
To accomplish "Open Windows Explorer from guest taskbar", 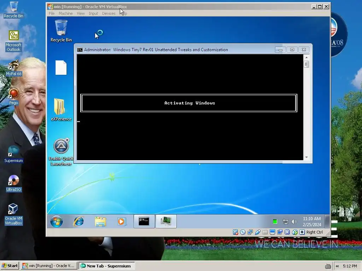I will (x=100, y=222).
